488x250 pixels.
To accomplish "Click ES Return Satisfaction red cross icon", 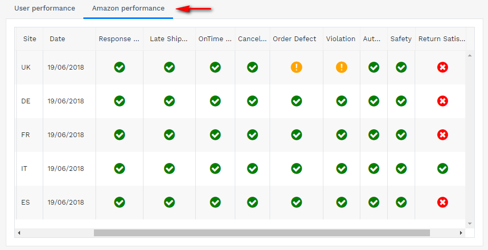I will coord(442,202).
